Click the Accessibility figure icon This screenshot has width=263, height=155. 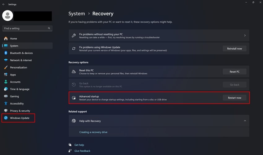point(6,104)
